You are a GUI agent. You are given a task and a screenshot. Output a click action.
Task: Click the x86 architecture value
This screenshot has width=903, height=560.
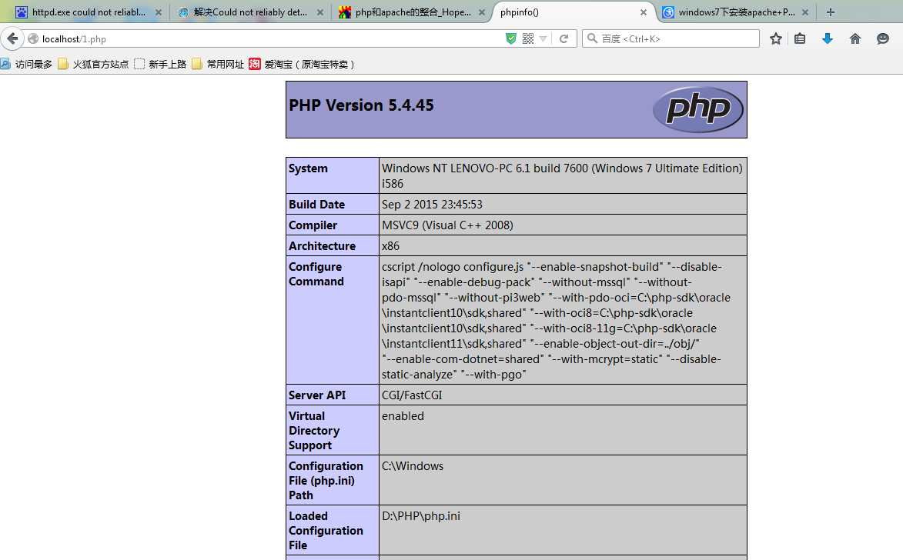coord(390,245)
